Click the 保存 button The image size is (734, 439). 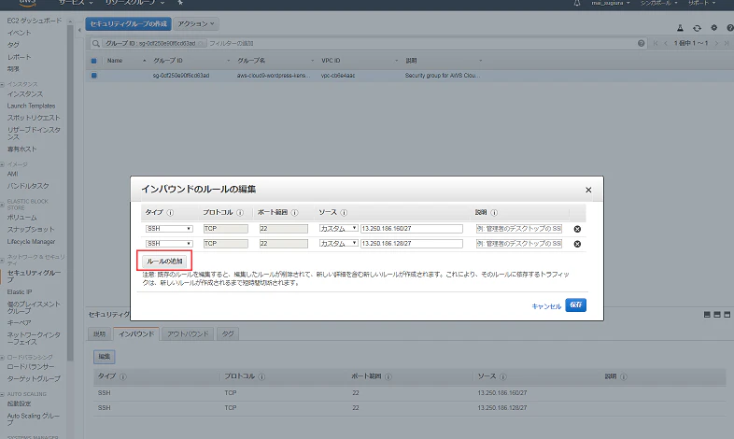point(576,305)
